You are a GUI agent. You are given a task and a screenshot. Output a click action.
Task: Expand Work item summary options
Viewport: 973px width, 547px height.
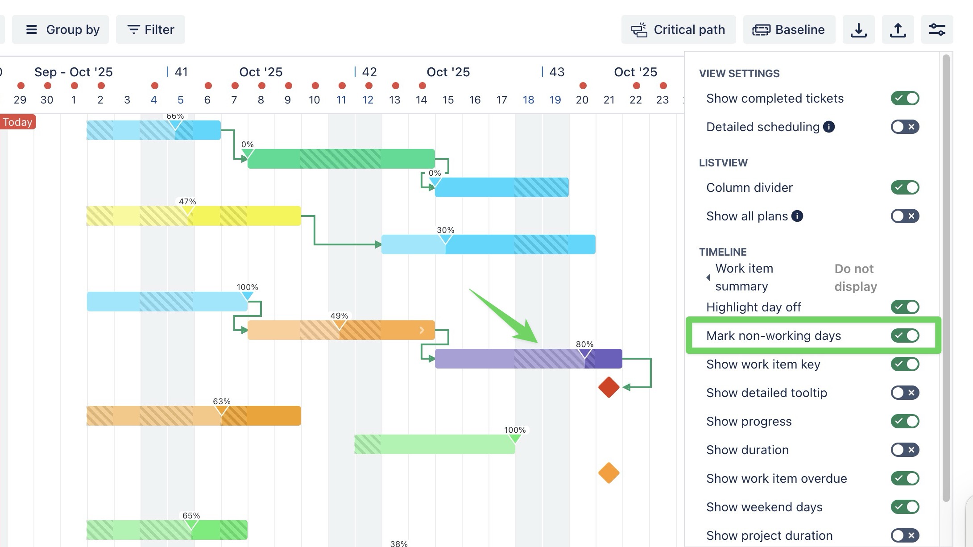[708, 278]
